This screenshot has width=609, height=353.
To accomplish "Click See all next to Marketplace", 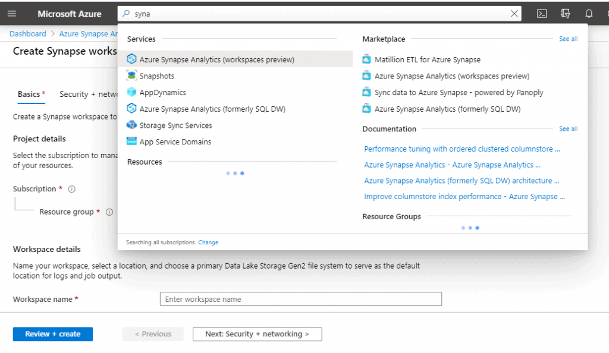I will point(567,39).
